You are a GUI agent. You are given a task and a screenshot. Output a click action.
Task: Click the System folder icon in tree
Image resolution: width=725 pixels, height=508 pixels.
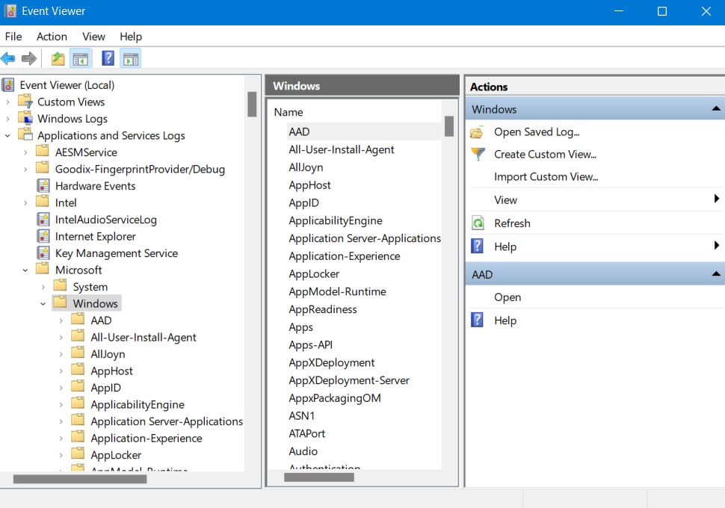(x=60, y=286)
